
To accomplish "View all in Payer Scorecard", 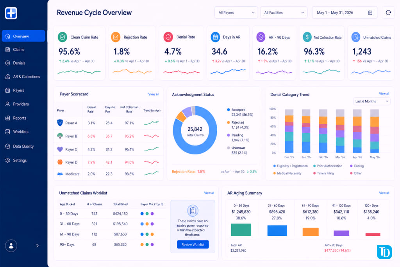I will (x=154, y=94).
